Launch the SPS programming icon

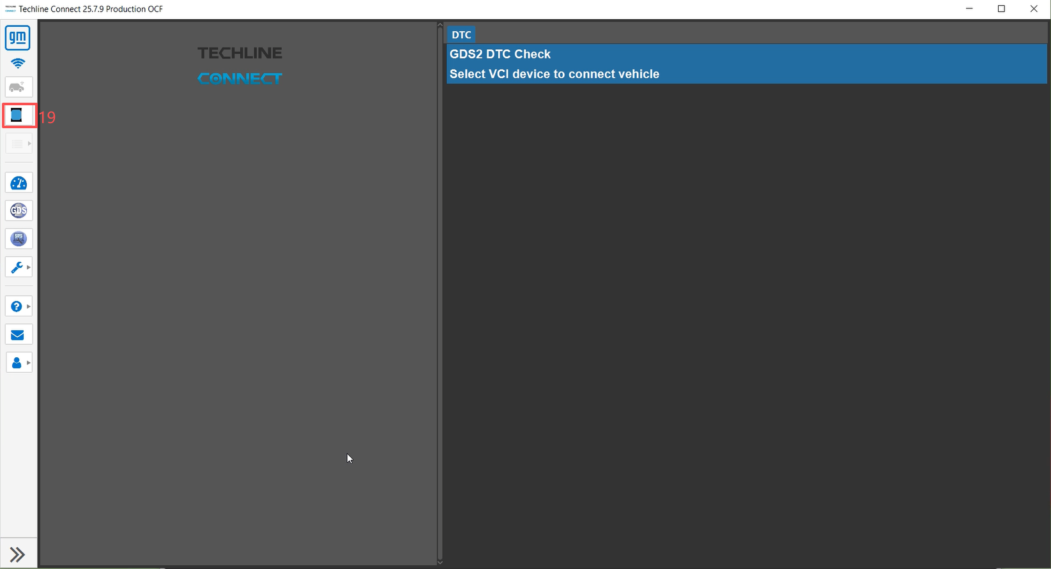point(19,239)
